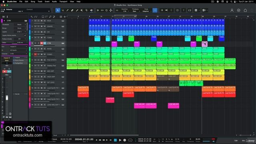Open the inspector 'i' icon
This screenshot has height=144, width=256.
tap(7, 17)
